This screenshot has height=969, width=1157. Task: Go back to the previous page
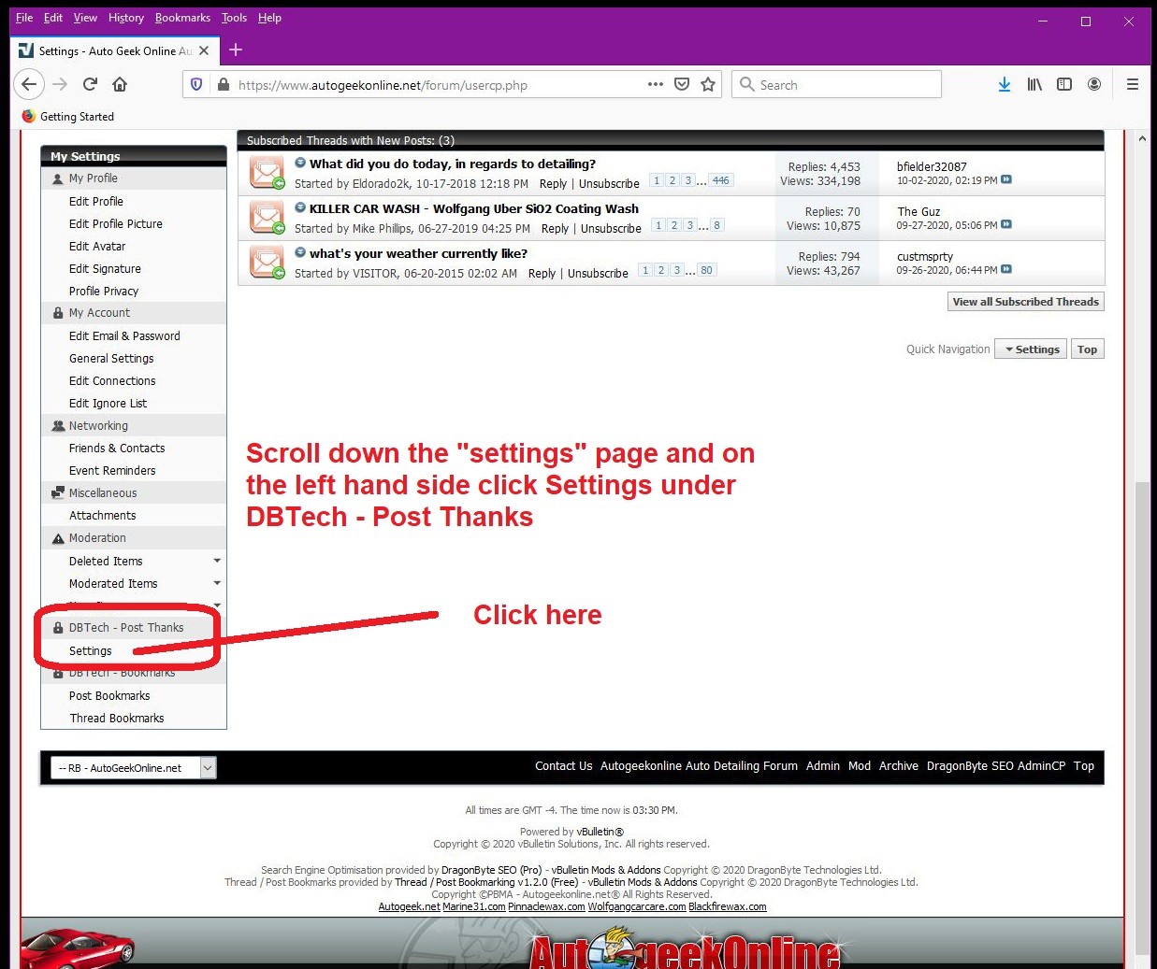click(29, 84)
